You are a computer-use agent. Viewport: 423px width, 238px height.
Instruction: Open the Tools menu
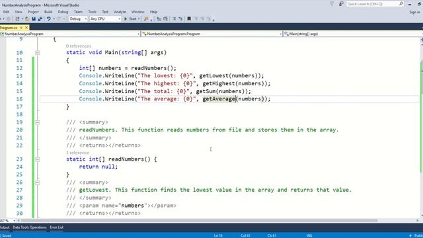[x=93, y=12]
